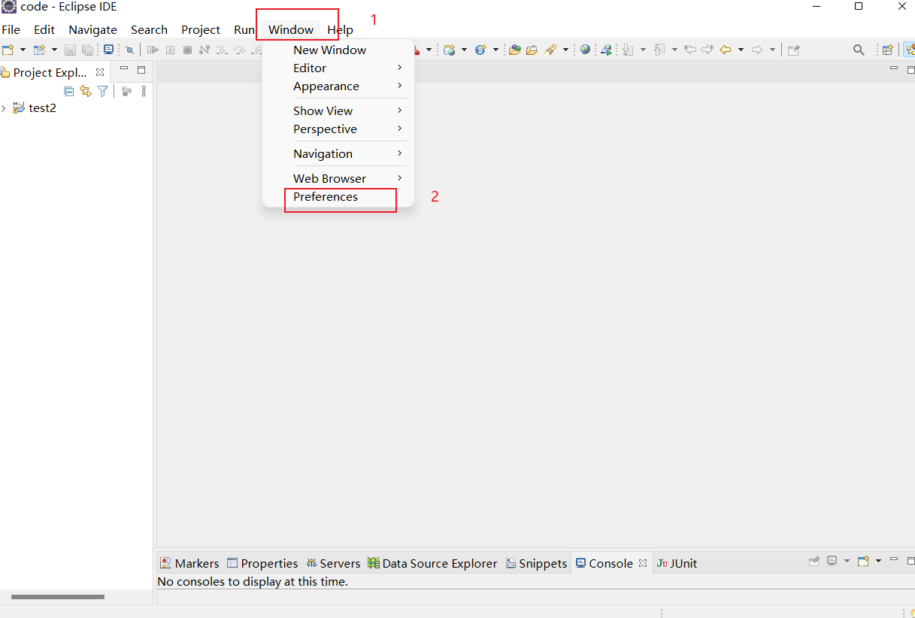Open the Back history dropdown arrow
The image size is (915, 618).
[741, 50]
